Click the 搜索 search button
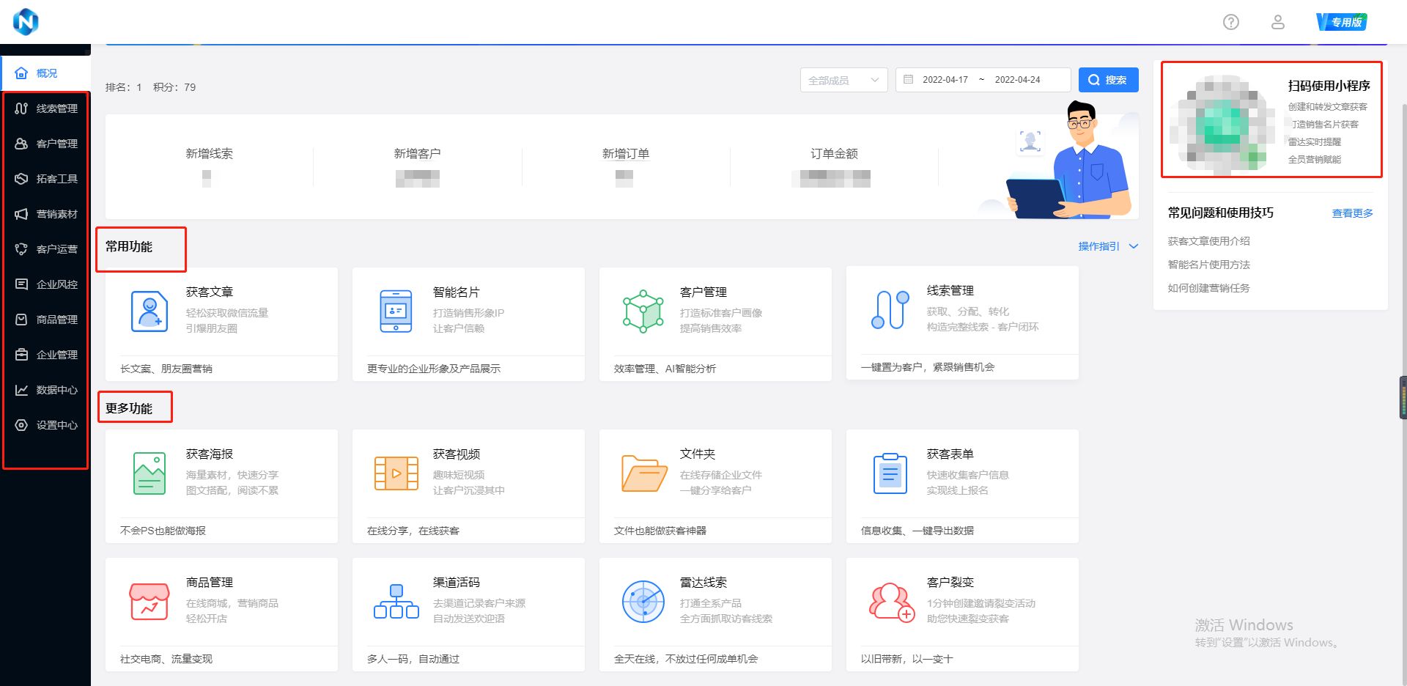Screen dimensions: 1407x686 pos(1108,79)
